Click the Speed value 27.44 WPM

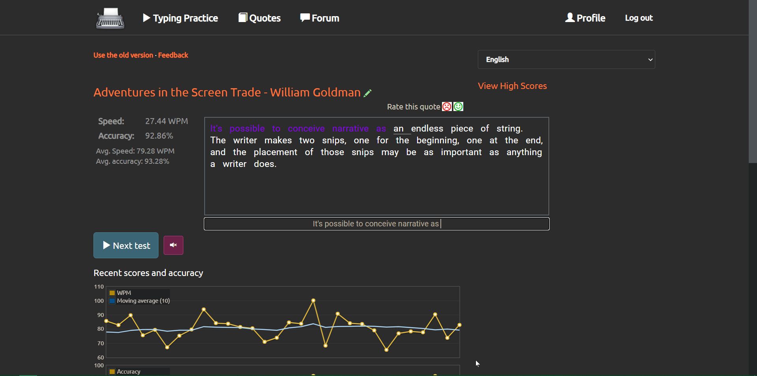(x=166, y=121)
